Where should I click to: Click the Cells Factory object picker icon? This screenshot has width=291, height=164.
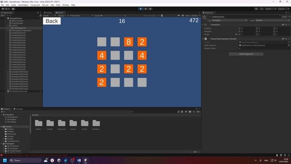(289, 46)
